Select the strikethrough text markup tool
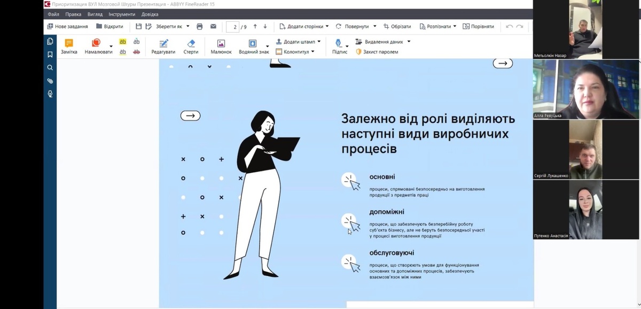Viewport: 641px width, 309px height. (137, 52)
